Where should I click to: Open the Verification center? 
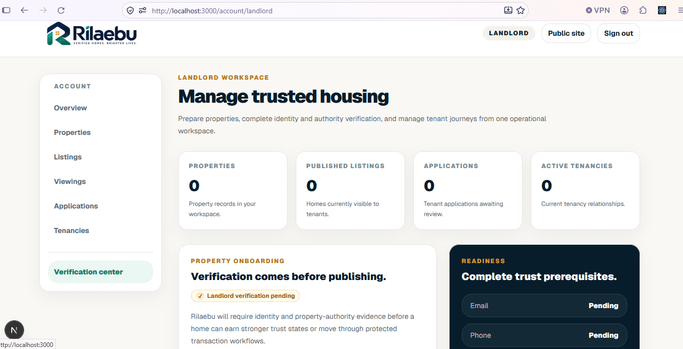[101, 272]
